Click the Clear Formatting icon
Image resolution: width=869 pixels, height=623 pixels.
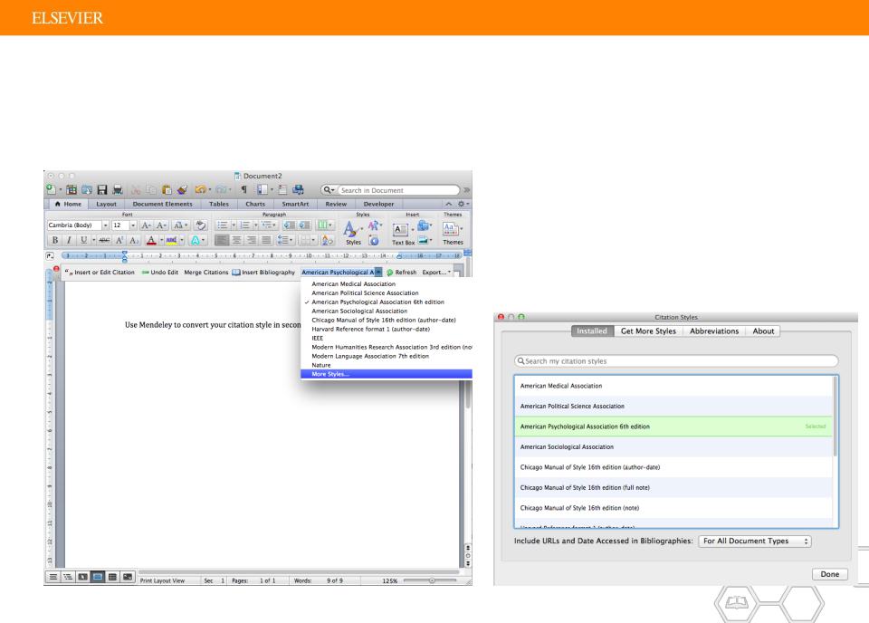click(x=201, y=225)
